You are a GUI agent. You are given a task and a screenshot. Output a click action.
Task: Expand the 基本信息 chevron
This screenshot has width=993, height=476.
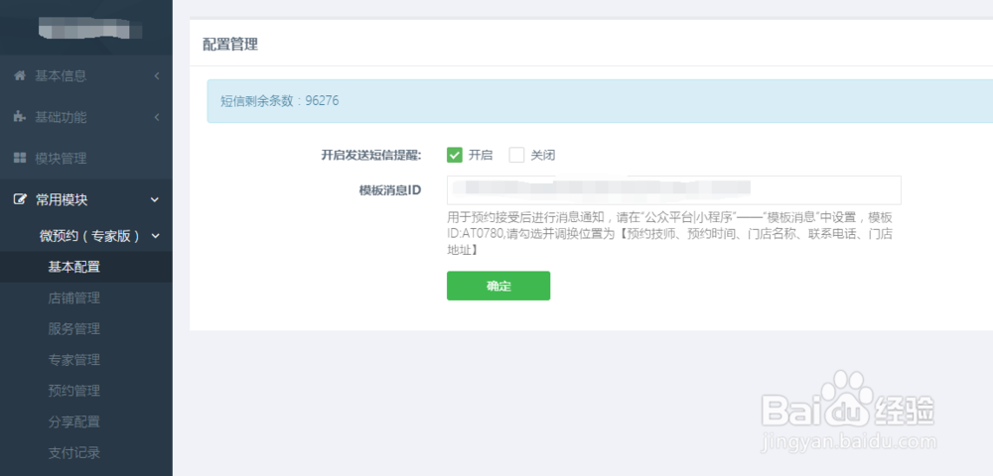tap(156, 75)
